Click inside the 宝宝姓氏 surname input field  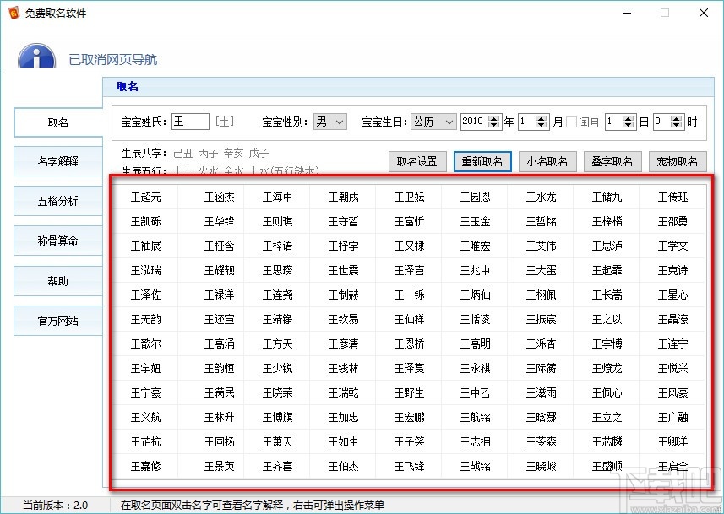tap(189, 122)
